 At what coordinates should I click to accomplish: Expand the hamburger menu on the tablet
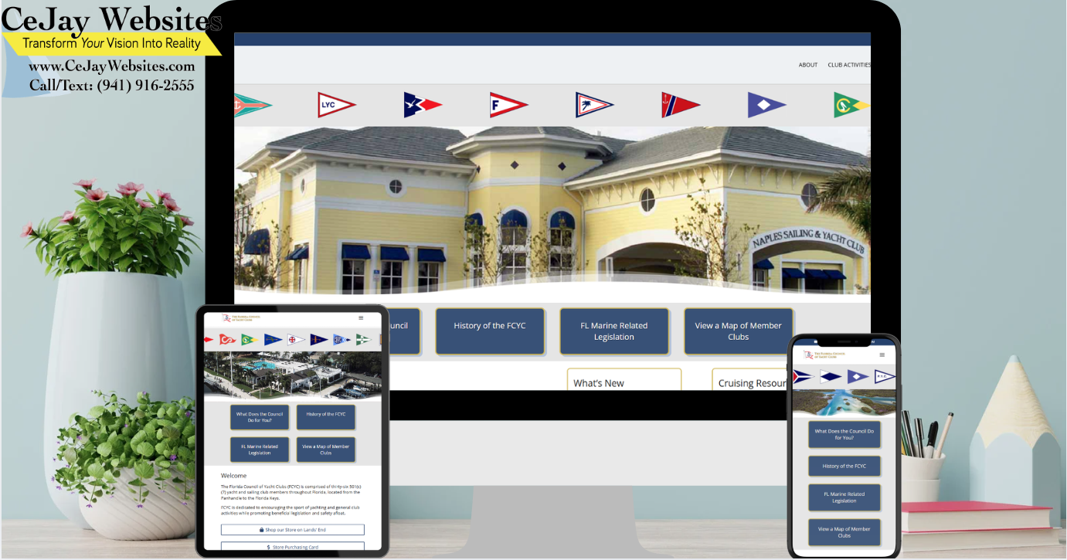click(360, 317)
